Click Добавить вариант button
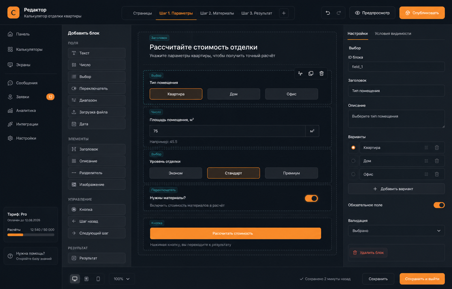Viewport: 452px width, 289px height. pos(396,189)
